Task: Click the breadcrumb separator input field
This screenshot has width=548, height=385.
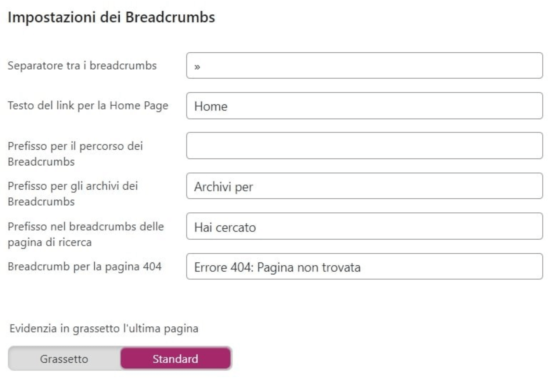Action: 364,66
